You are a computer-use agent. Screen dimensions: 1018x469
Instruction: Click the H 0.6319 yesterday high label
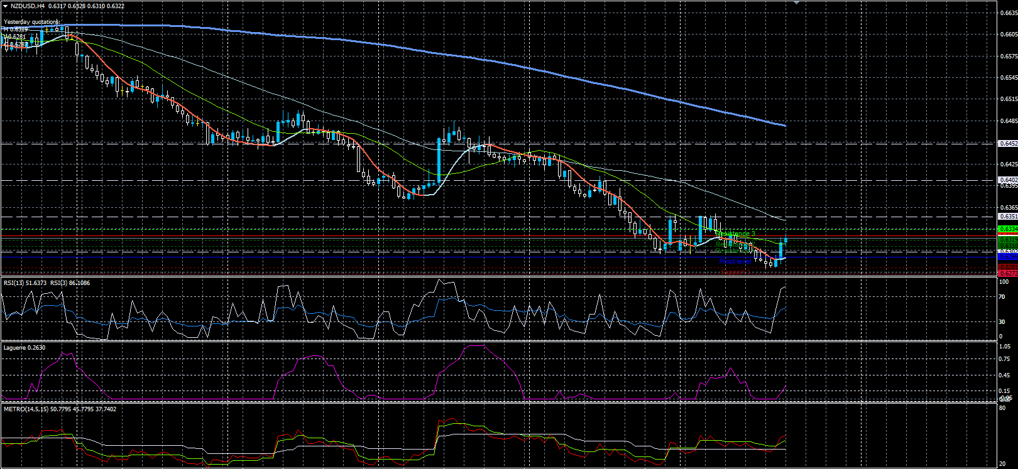click(16, 30)
